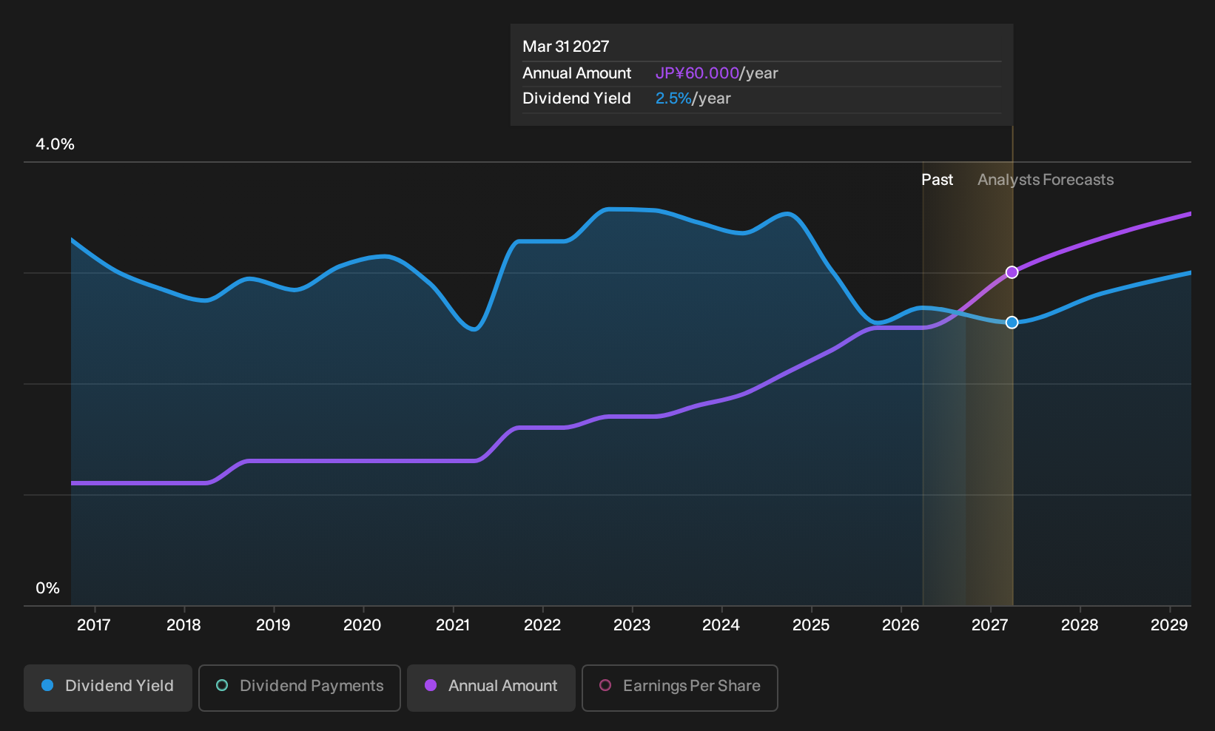Select the blue Dividend Yield data point
This screenshot has width=1215, height=731.
(1012, 322)
